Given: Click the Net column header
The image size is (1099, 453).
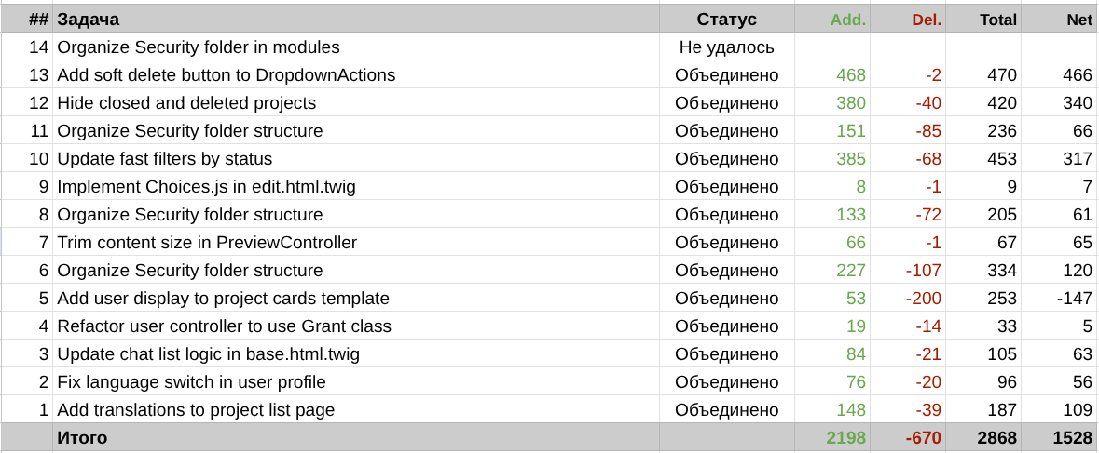Looking at the screenshot, I should click(x=1078, y=20).
